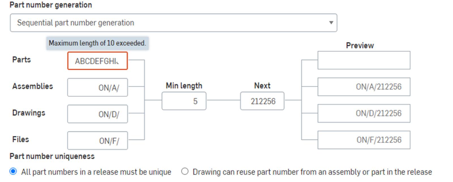Click the dropdown arrow for sequential generation
The image size is (453, 182).
point(331,23)
